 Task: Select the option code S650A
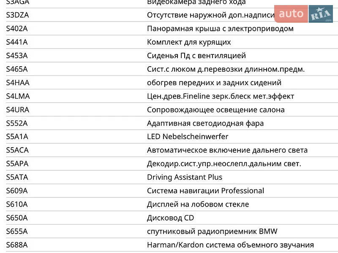tap(17, 218)
